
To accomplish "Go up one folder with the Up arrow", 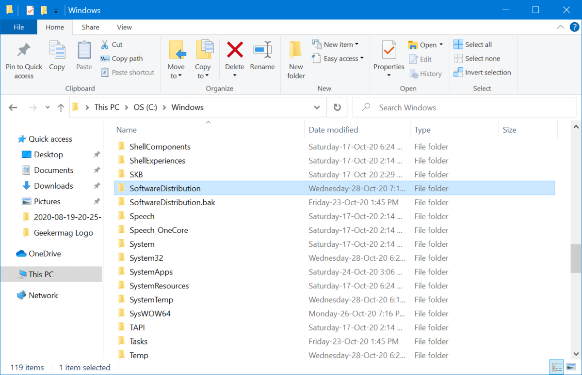I will [x=61, y=107].
